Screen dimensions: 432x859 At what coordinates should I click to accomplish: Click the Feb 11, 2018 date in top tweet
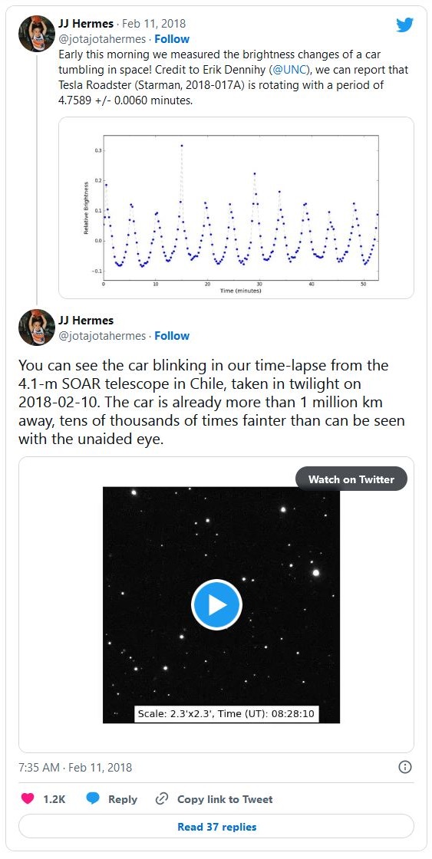click(153, 24)
